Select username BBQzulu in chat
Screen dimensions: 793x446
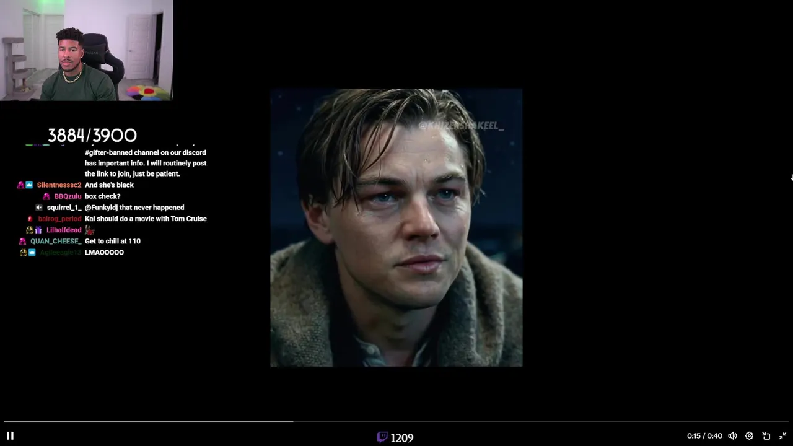[x=68, y=196]
